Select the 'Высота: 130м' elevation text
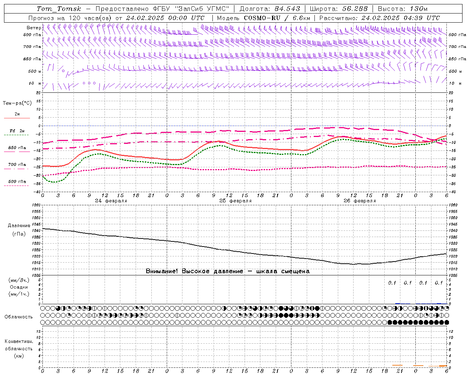The width and height of the screenshot is (468, 374). tap(403, 9)
